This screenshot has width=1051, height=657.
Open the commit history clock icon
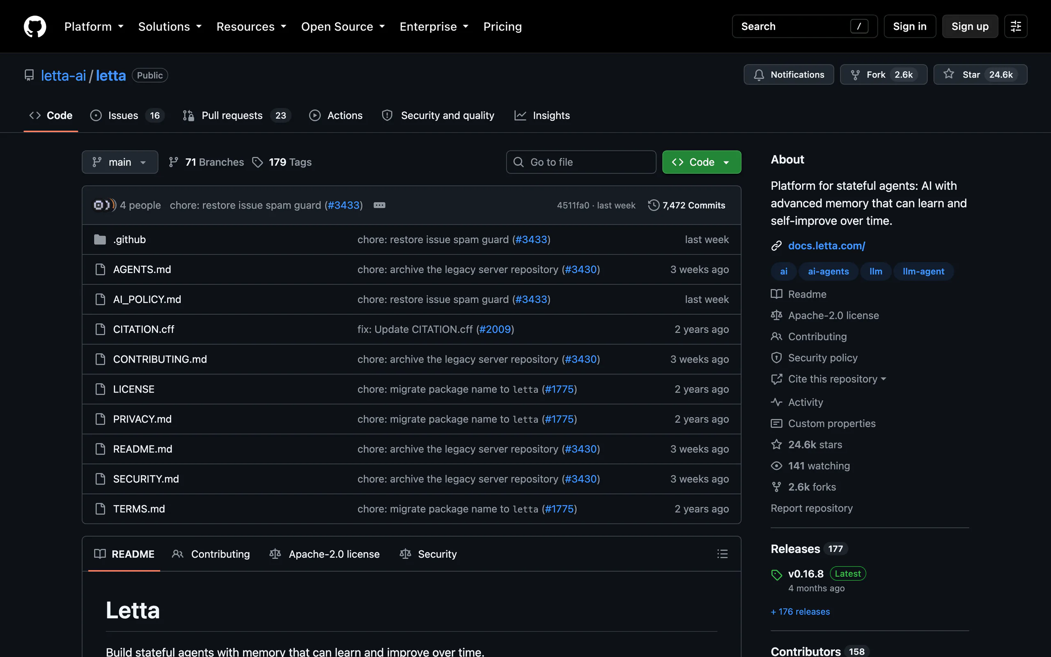(653, 205)
